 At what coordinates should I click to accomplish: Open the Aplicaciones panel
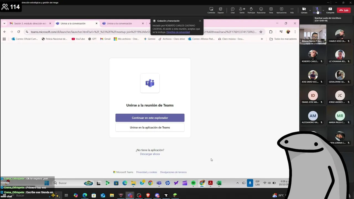282,10
